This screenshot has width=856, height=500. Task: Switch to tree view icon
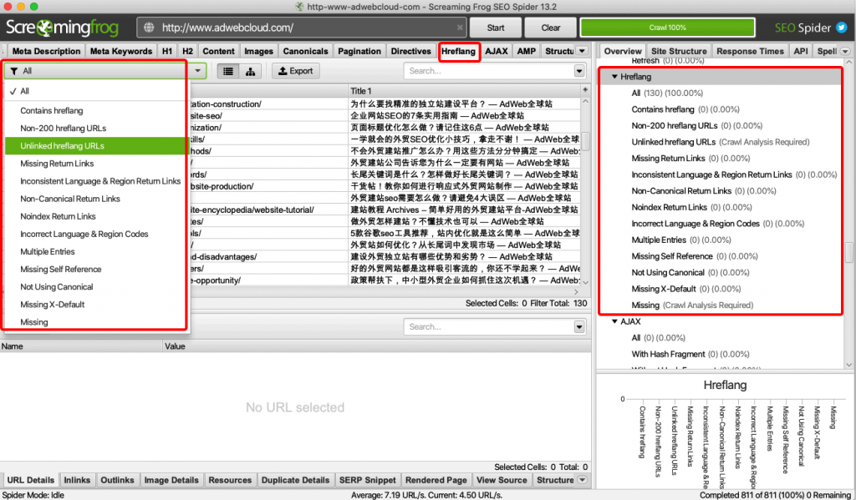point(250,71)
